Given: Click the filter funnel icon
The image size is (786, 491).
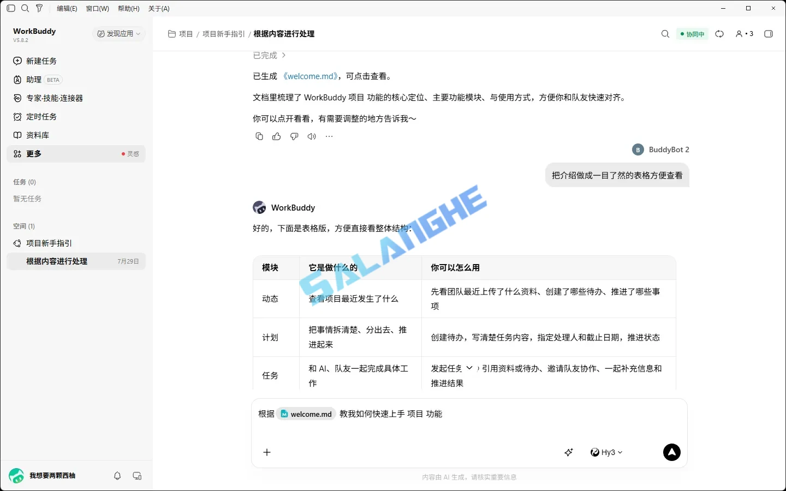Looking at the screenshot, I should click(39, 8).
